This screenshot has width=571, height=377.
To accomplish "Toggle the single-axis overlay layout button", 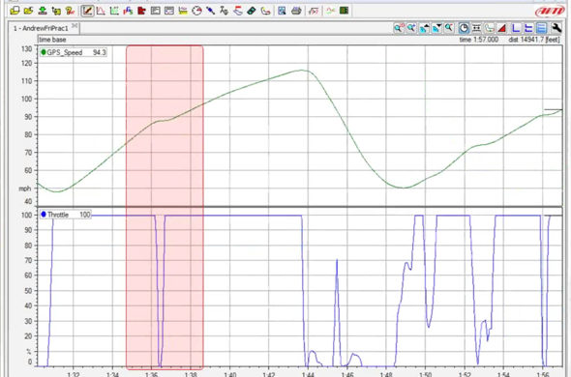I will coord(516,28).
